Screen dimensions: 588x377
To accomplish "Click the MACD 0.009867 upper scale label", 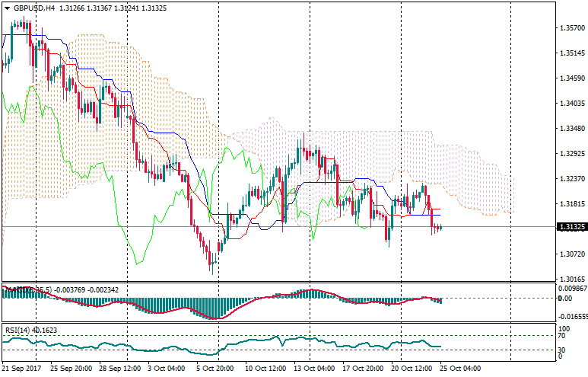I will point(571,289).
